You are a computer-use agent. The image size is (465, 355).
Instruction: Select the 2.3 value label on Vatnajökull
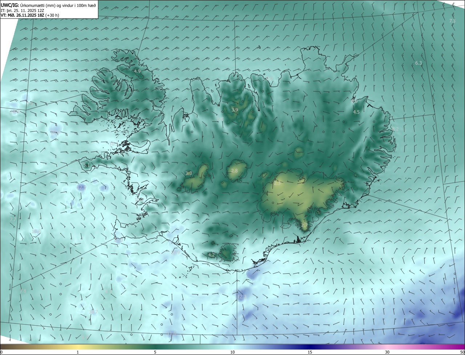(277, 183)
